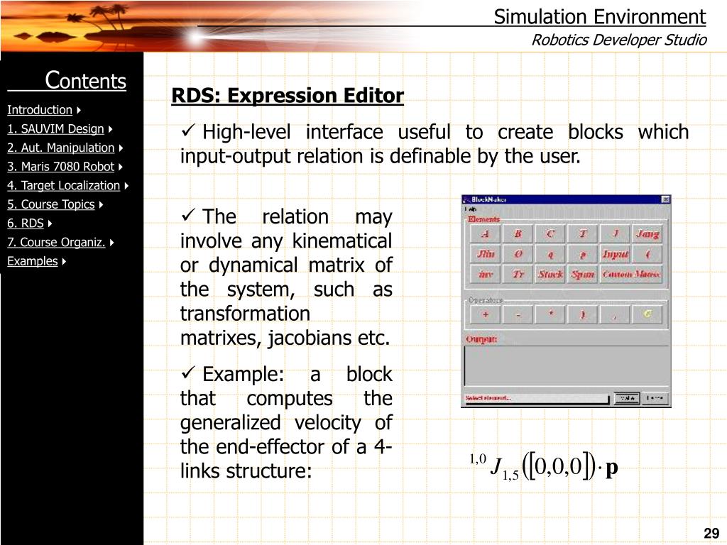Insert an open parenthesis element
The height and width of the screenshot is (545, 727).
[647, 254]
